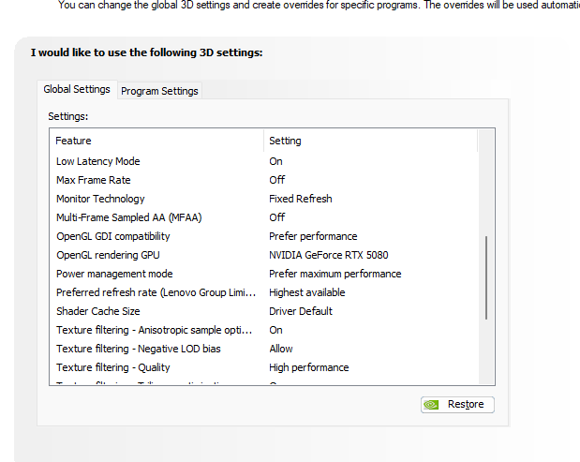The image size is (580, 462).
Task: Click the Prefer performance setting value
Action: [x=313, y=236]
